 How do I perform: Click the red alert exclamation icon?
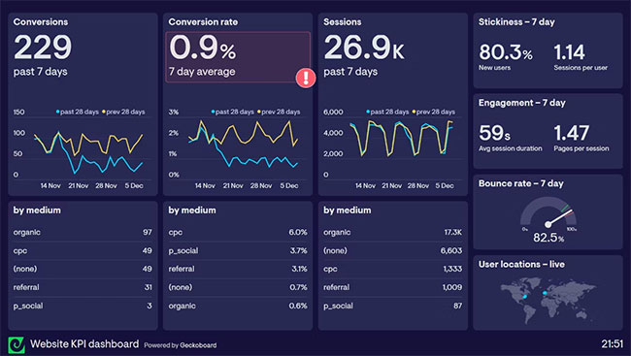[x=306, y=78]
